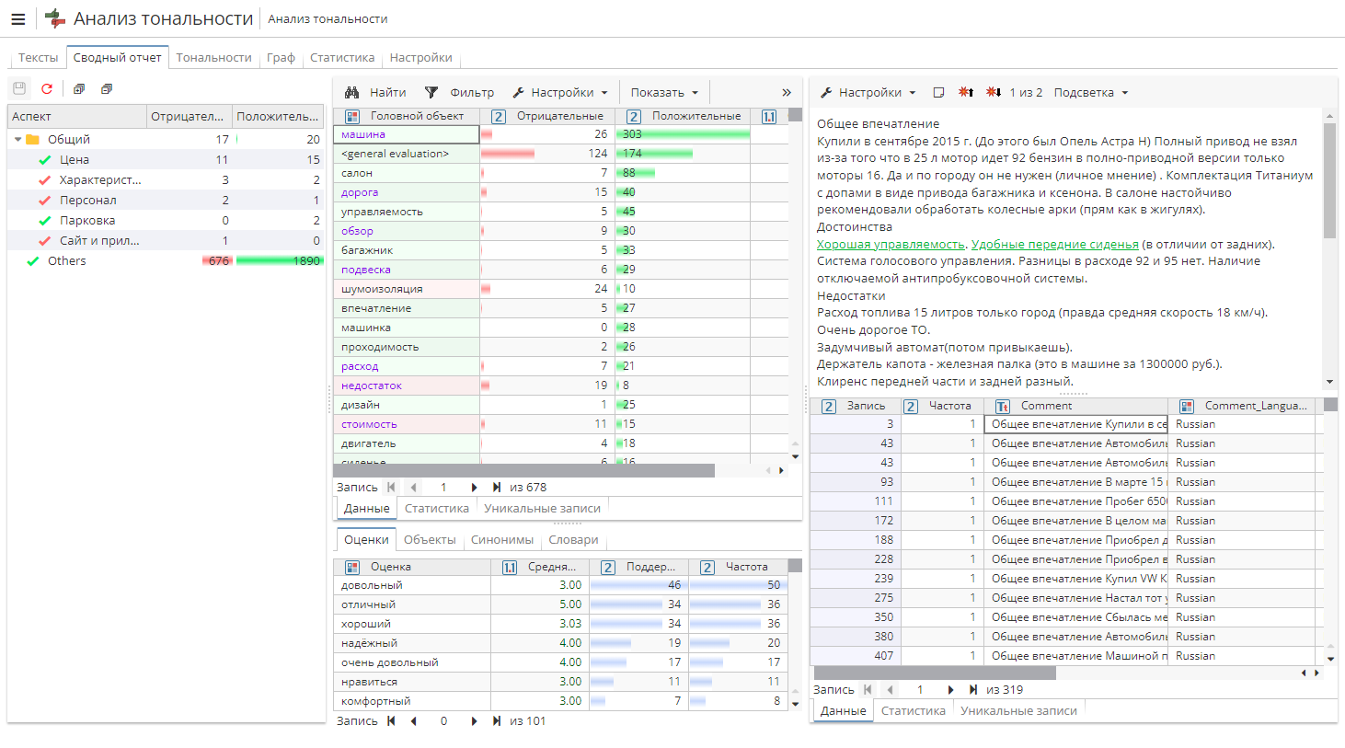Screen dimensions: 1345x748
Task: Click the save icon in aspect panel
Action: [19, 89]
